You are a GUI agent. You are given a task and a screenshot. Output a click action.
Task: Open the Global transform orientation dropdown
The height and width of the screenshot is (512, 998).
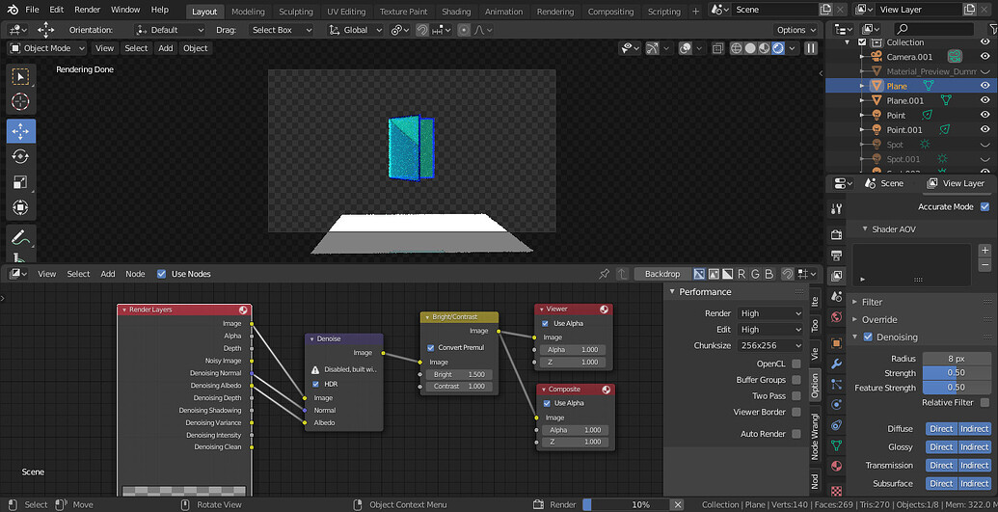pyautogui.click(x=355, y=30)
